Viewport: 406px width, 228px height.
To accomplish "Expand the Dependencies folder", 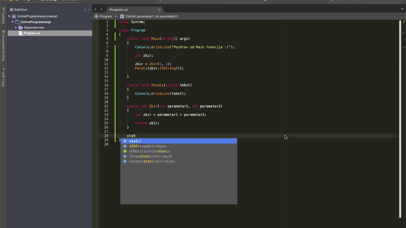I will (16, 28).
